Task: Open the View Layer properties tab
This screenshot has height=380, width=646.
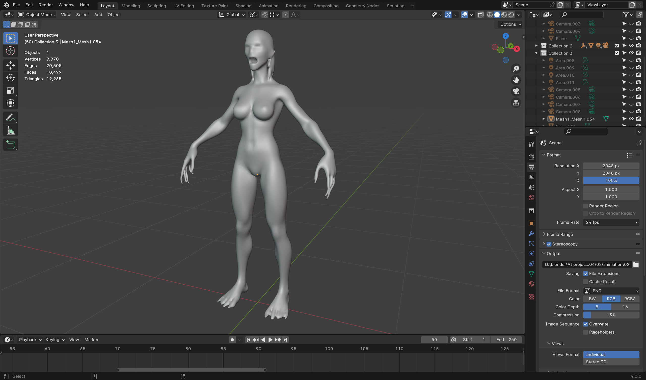Action: point(531,177)
